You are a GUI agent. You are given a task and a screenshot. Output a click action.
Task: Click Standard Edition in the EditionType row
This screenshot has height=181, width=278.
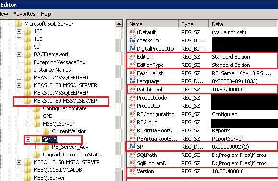[231, 65]
